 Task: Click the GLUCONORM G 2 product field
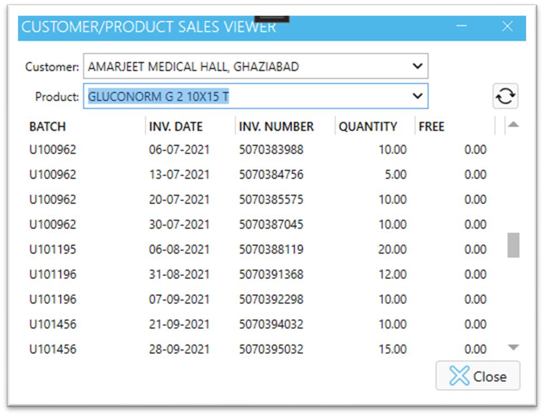224,96
